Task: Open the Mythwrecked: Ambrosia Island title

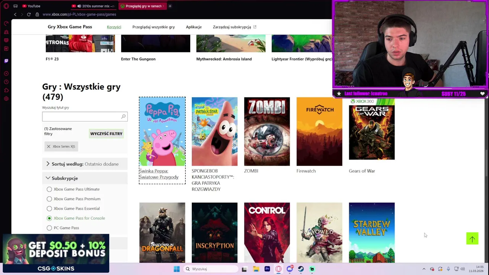Action: pos(224,59)
